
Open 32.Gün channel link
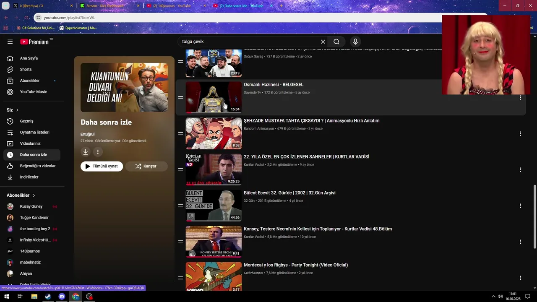(x=249, y=201)
